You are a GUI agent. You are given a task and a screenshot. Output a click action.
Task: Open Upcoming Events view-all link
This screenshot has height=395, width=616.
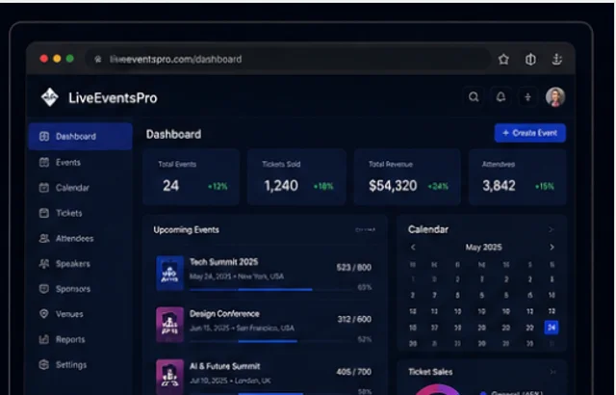click(x=366, y=230)
